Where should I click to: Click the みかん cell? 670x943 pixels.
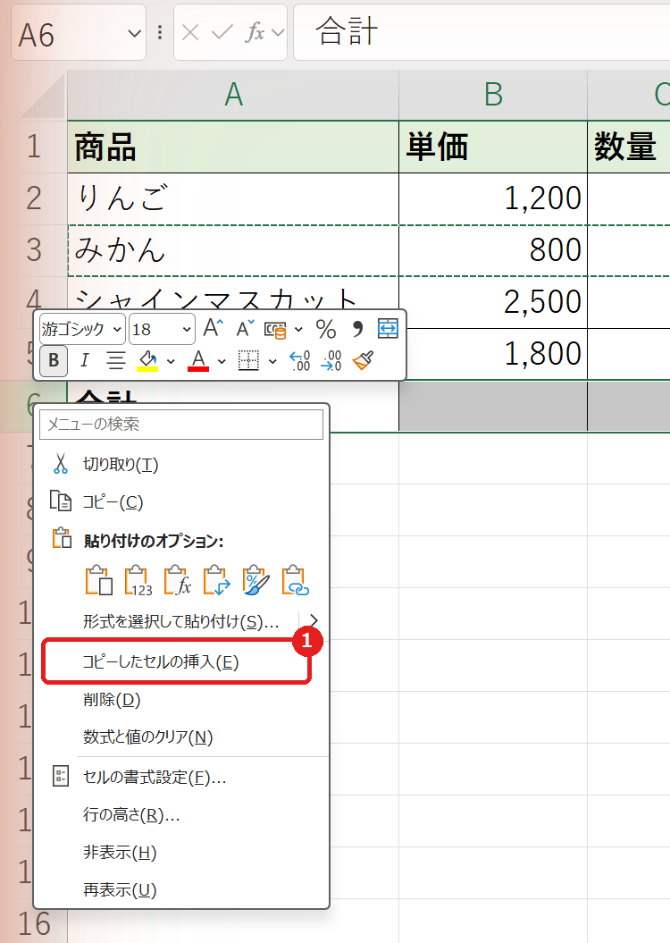(233, 250)
